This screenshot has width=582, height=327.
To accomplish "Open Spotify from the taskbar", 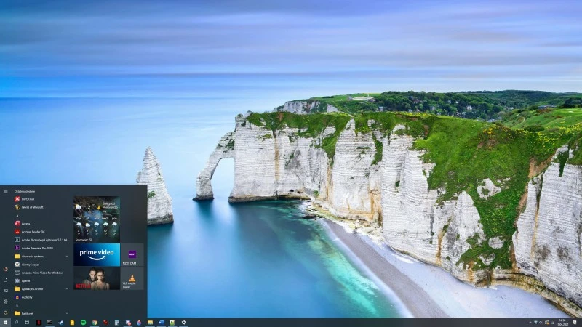I will point(84,323).
